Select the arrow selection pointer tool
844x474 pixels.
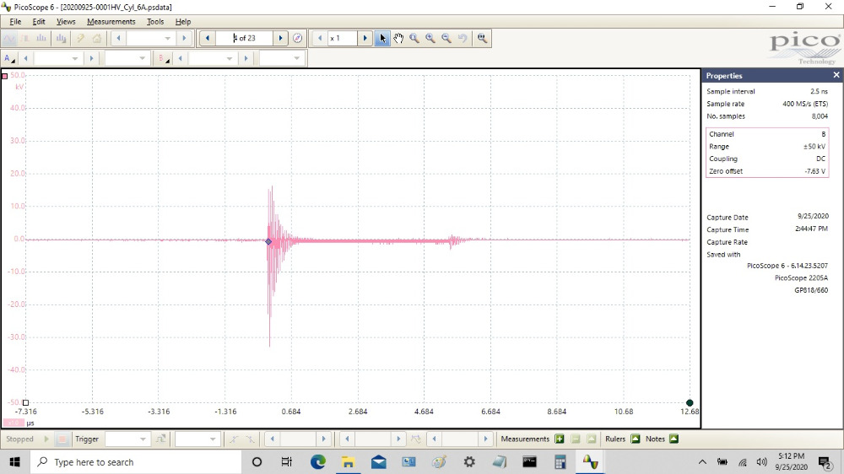(x=383, y=38)
